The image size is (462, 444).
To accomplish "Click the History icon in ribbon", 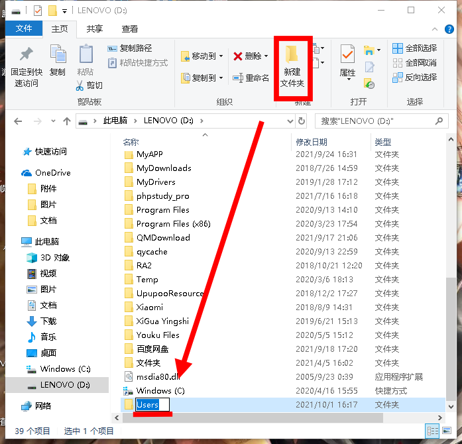I will (x=369, y=84).
